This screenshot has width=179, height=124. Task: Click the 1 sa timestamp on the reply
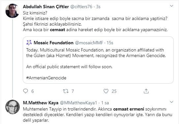point(105,103)
